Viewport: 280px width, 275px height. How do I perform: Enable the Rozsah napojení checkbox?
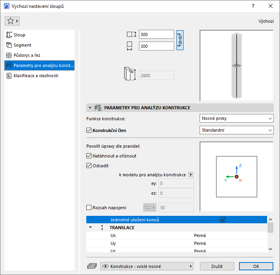[89, 208]
